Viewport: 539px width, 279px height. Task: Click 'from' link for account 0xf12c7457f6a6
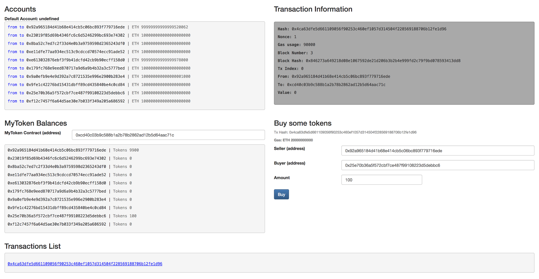click(12, 101)
